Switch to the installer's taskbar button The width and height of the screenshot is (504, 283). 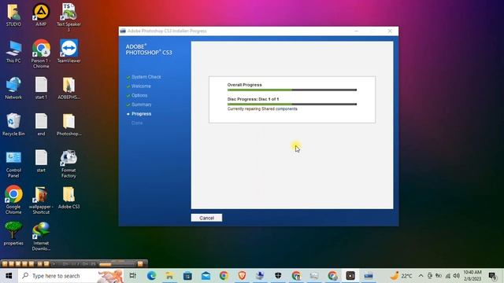click(x=369, y=276)
